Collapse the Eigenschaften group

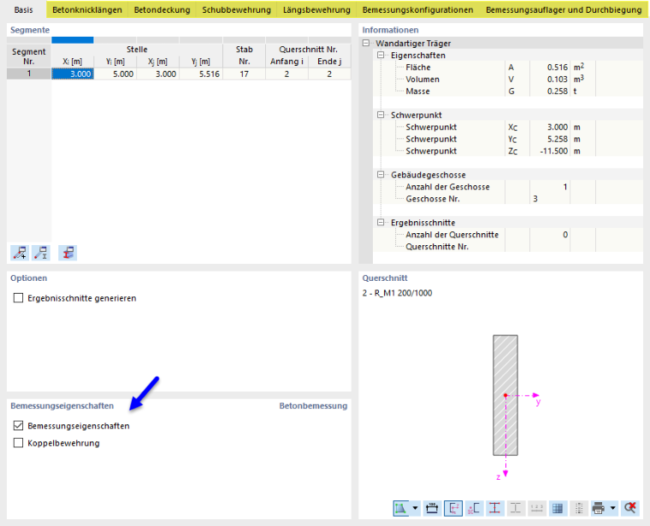coord(381,55)
